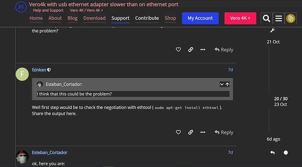Show more actions on fzinken's post
This screenshot has height=167, width=302.
tap(203, 132)
